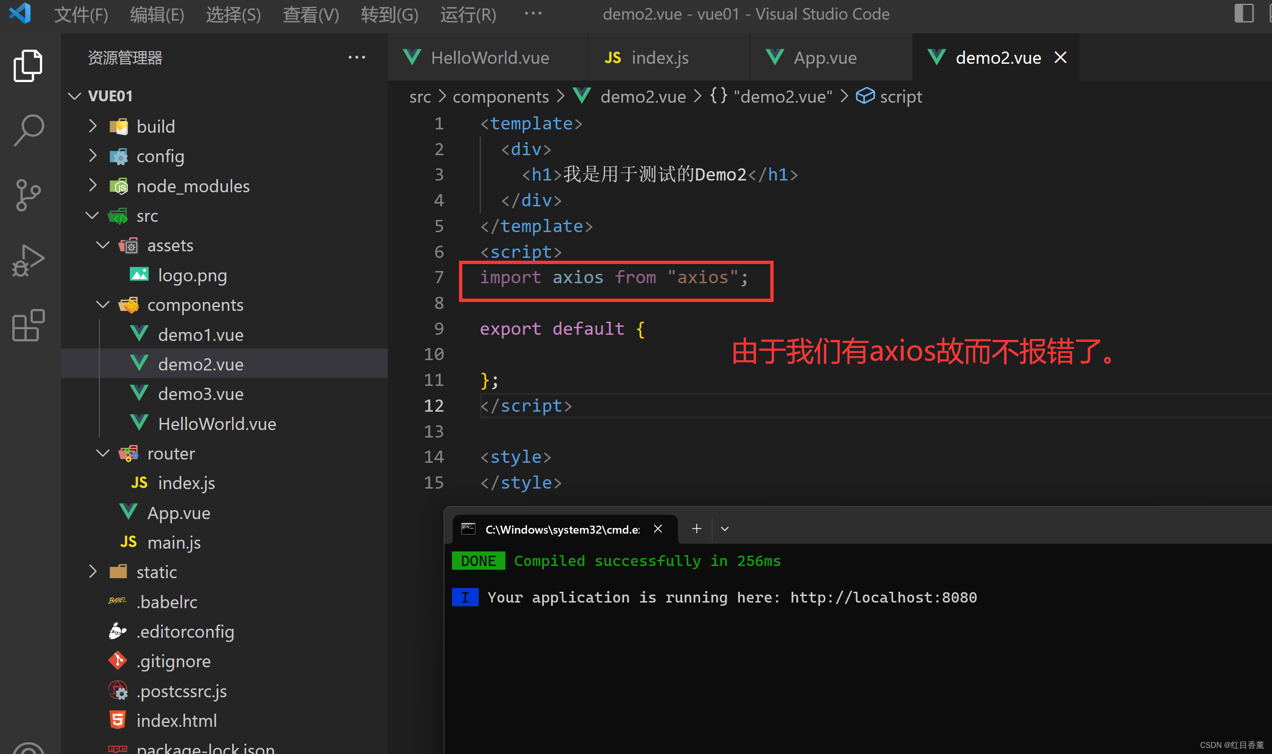Open the 文件(F) menu
The width and height of the screenshot is (1272, 754).
(x=81, y=14)
